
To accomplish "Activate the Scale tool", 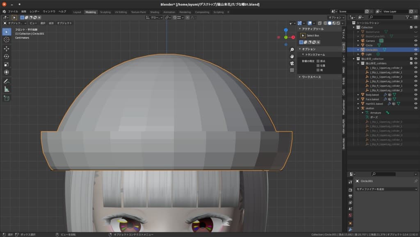I will pos(7,64).
